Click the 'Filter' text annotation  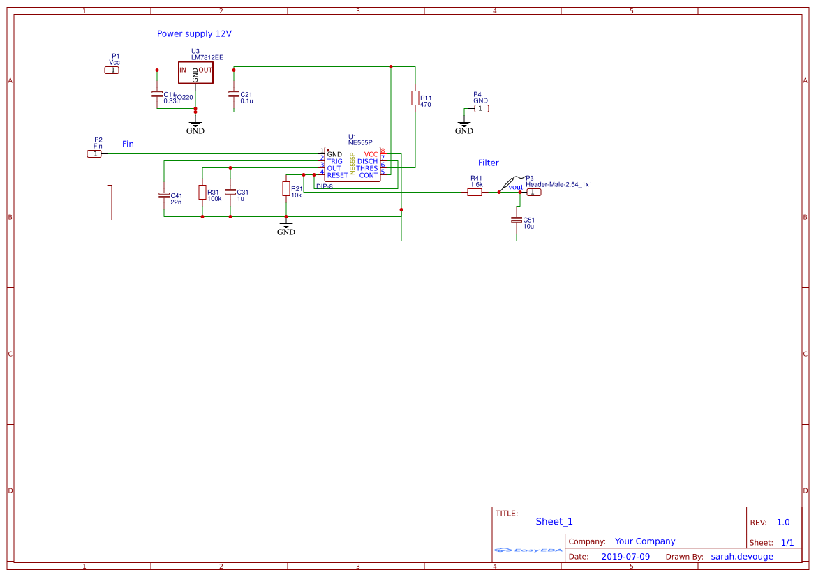(x=488, y=163)
